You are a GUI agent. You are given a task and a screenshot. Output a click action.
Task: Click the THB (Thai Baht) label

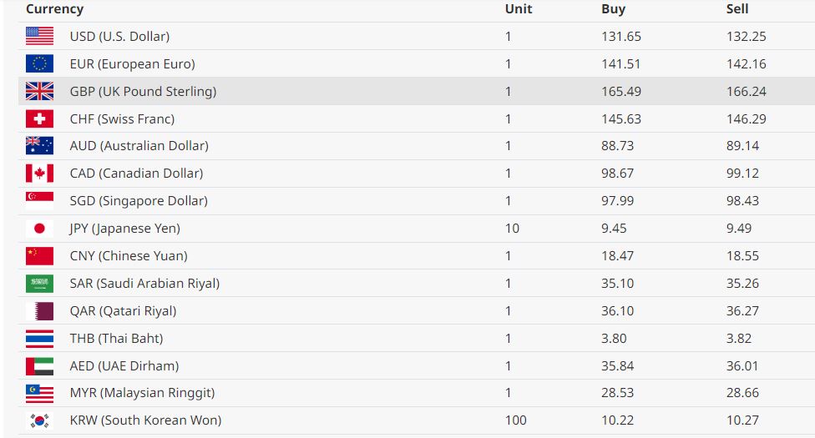coord(116,339)
